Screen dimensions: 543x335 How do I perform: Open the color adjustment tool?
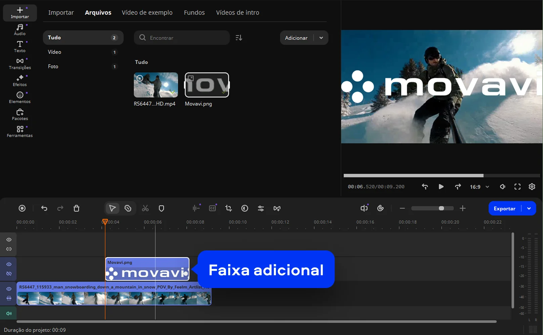click(x=245, y=208)
